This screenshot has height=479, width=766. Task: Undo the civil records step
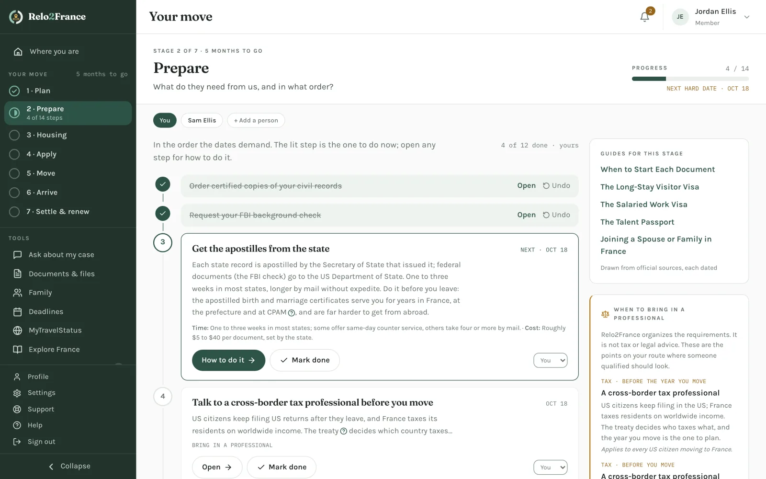coord(556,186)
